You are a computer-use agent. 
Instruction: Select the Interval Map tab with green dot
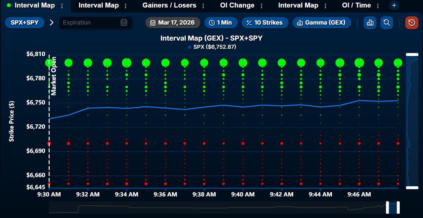tap(35, 6)
